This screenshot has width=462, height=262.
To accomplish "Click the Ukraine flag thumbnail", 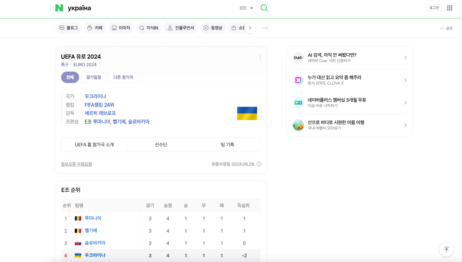I will tap(247, 113).
